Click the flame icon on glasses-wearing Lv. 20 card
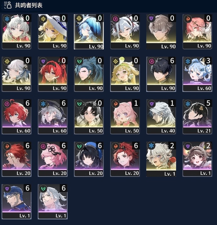Viewport: 217px width, 225px height. pos(7,146)
